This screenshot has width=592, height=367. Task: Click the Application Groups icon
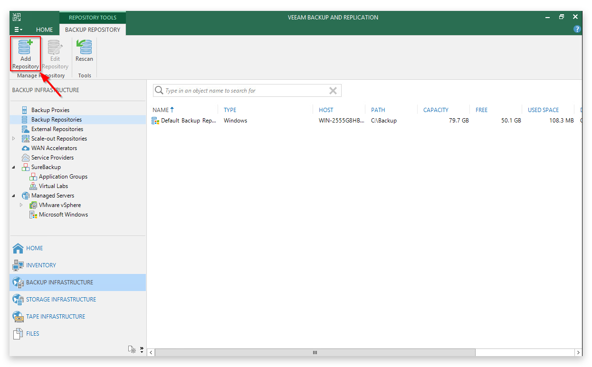[x=33, y=177]
